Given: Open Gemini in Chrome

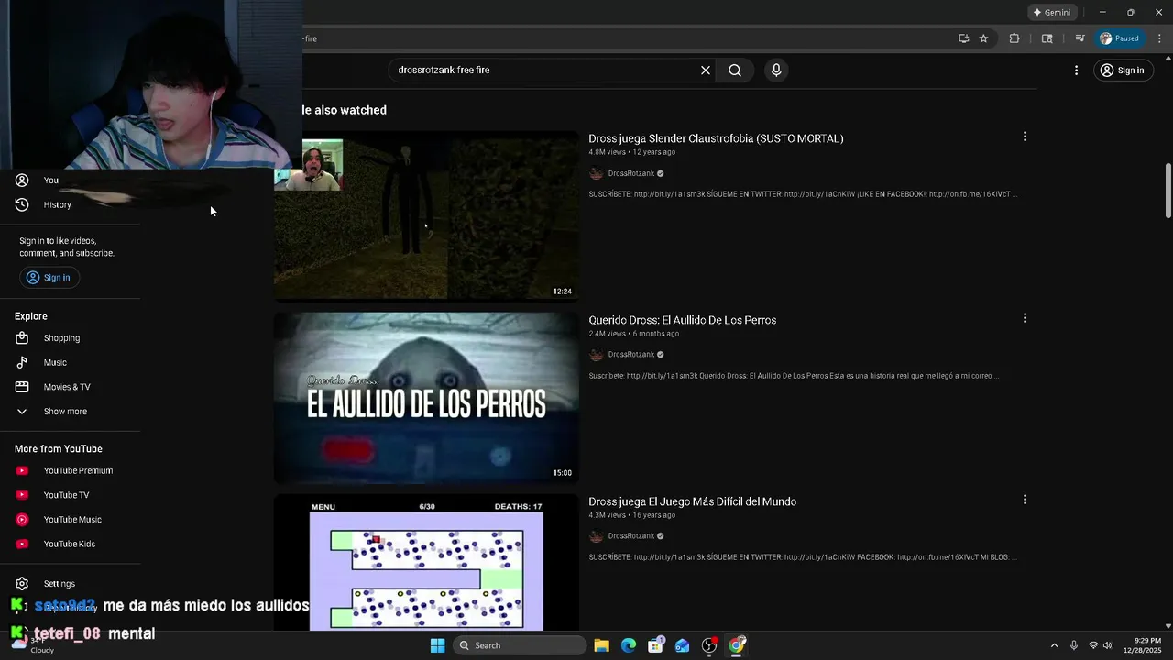Looking at the screenshot, I should (x=1052, y=13).
